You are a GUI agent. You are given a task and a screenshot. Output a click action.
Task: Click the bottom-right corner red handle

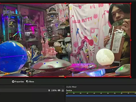point(131,77)
